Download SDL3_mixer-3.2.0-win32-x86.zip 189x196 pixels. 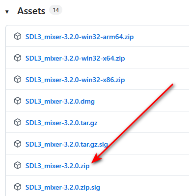click(x=75, y=80)
